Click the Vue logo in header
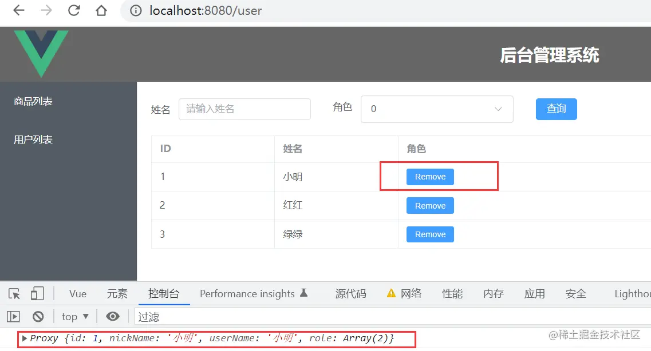This screenshot has width=651, height=351. [x=41, y=54]
